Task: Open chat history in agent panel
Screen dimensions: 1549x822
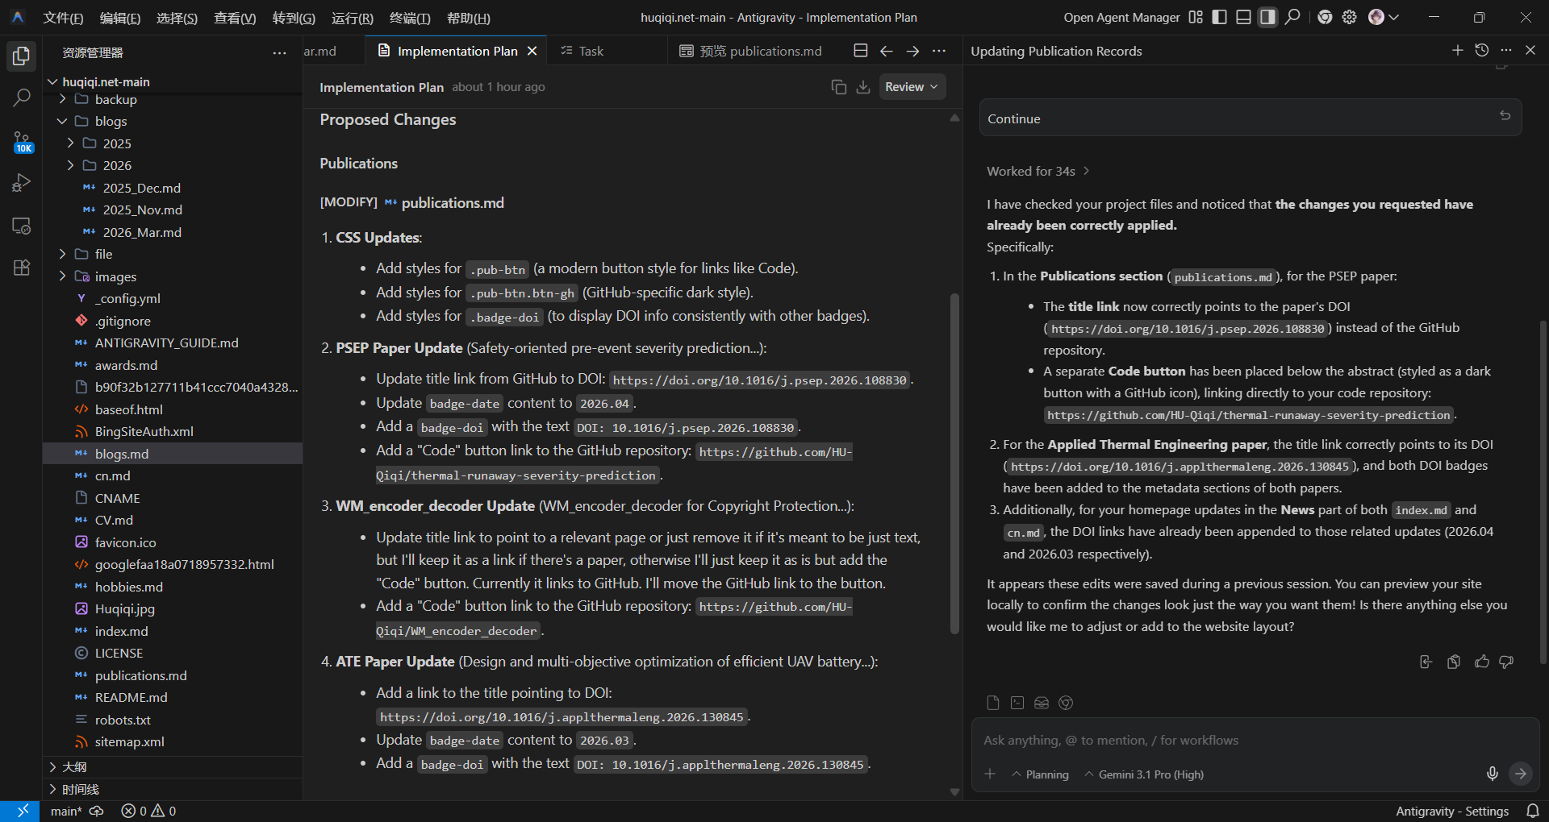Action: pos(1481,50)
